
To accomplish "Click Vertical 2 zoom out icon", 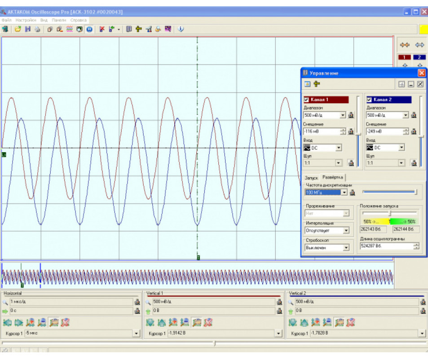I will [327, 323].
